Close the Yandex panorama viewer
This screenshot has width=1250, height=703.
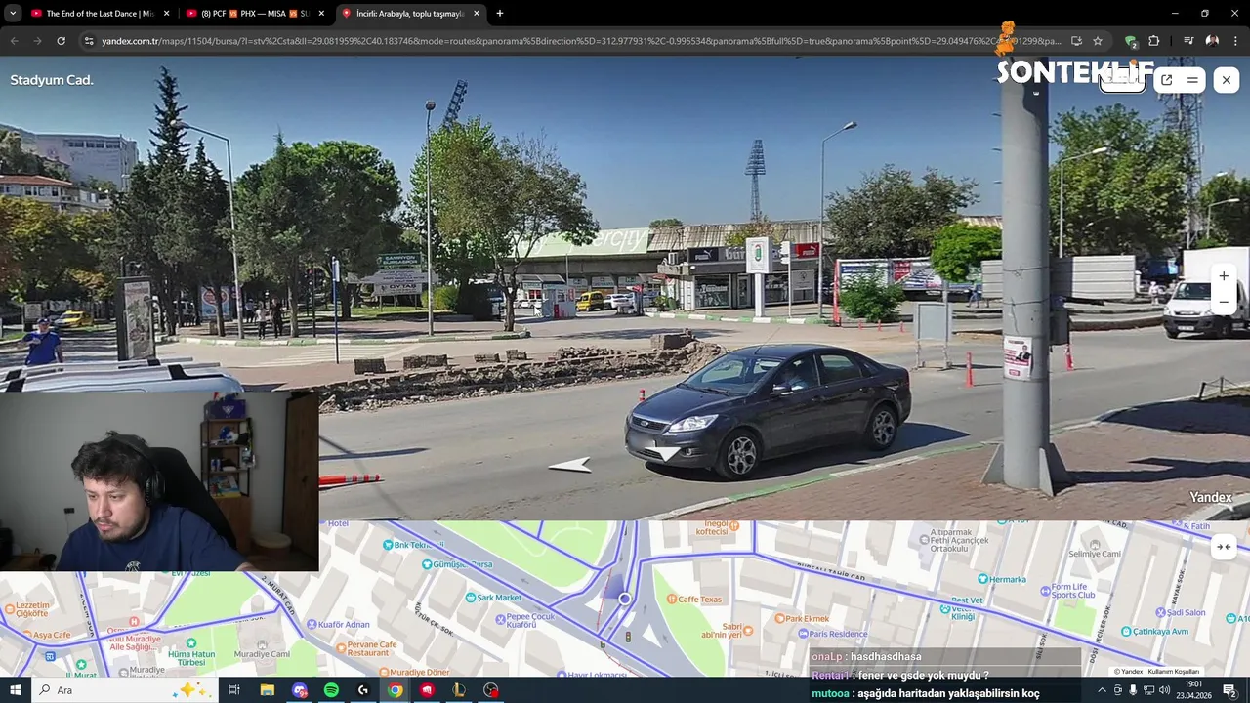(x=1227, y=80)
